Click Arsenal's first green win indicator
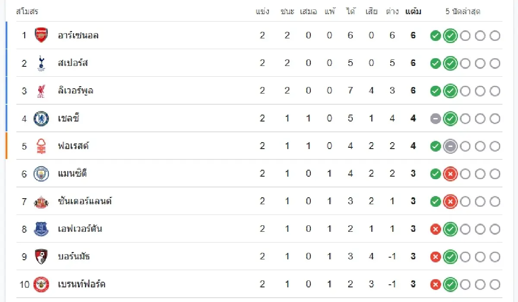This screenshot has width=518, height=302. pos(436,36)
